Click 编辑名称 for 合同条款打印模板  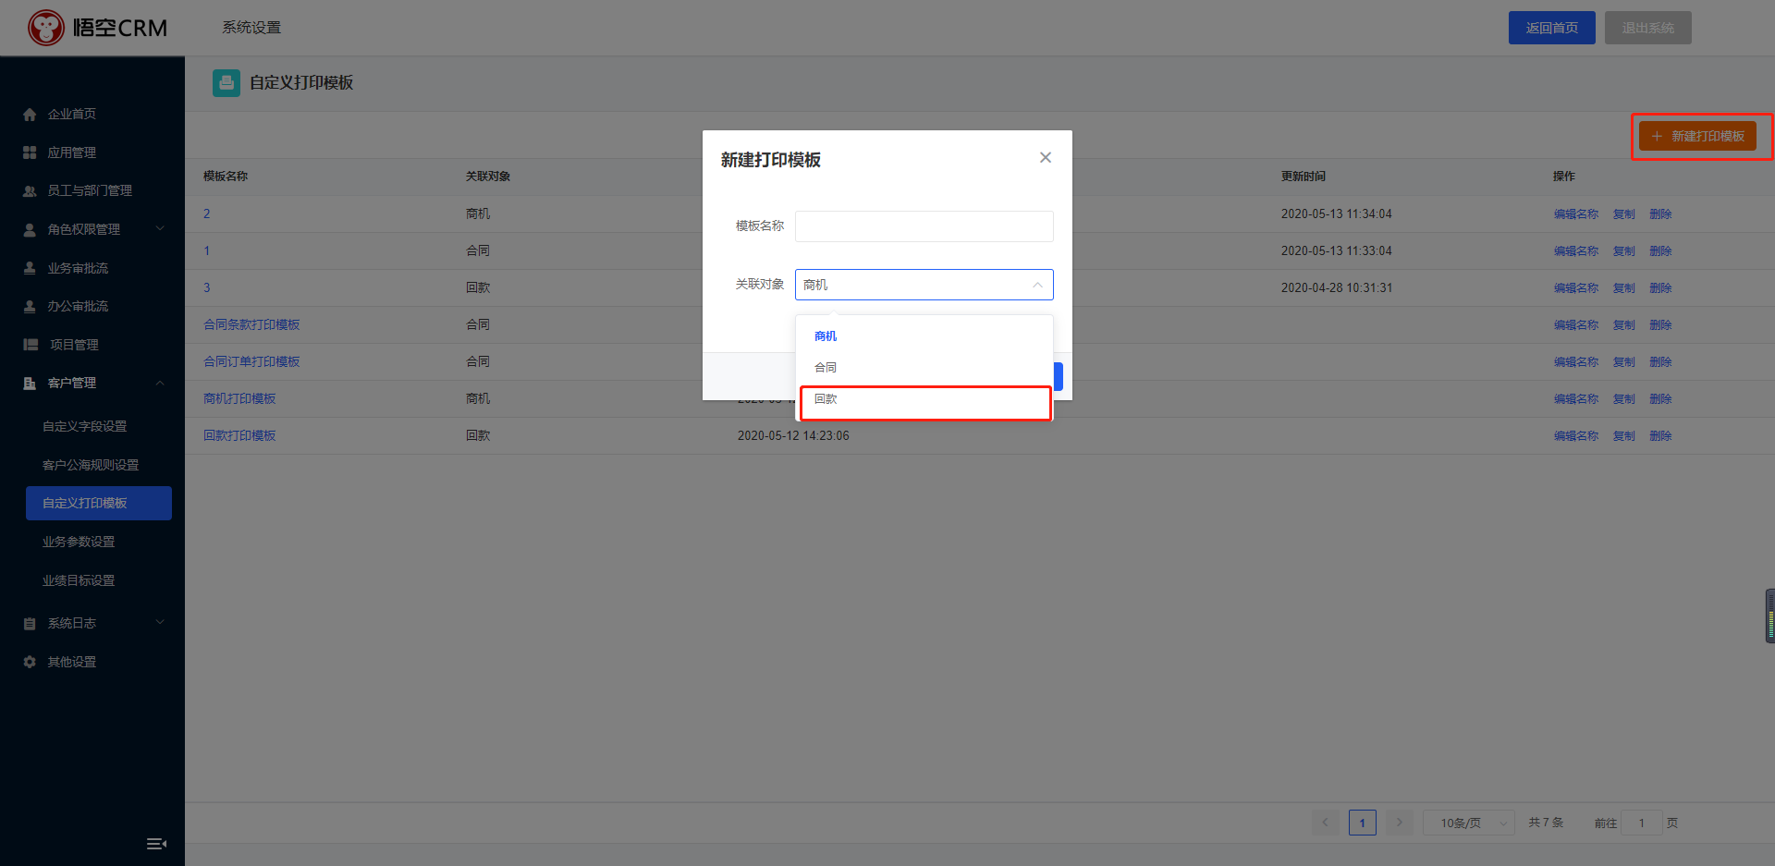[x=1576, y=325]
